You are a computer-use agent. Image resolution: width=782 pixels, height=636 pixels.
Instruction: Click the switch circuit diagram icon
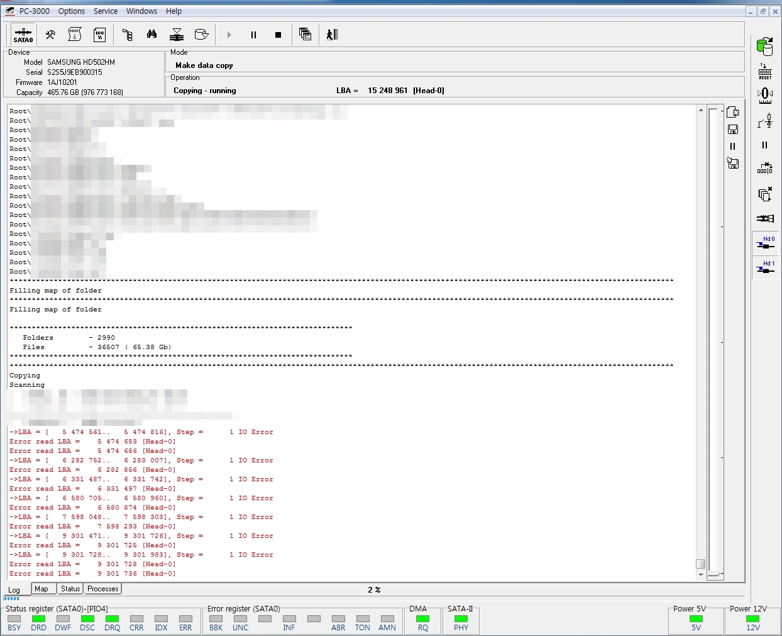(765, 120)
